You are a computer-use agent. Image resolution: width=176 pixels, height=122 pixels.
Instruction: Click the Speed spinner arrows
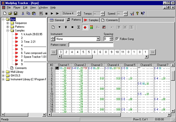[x=125, y=13]
